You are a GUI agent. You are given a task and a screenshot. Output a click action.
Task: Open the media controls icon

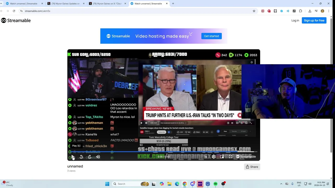point(316,11)
